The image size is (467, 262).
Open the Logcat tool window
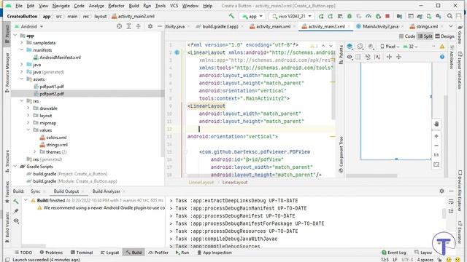point(109,253)
